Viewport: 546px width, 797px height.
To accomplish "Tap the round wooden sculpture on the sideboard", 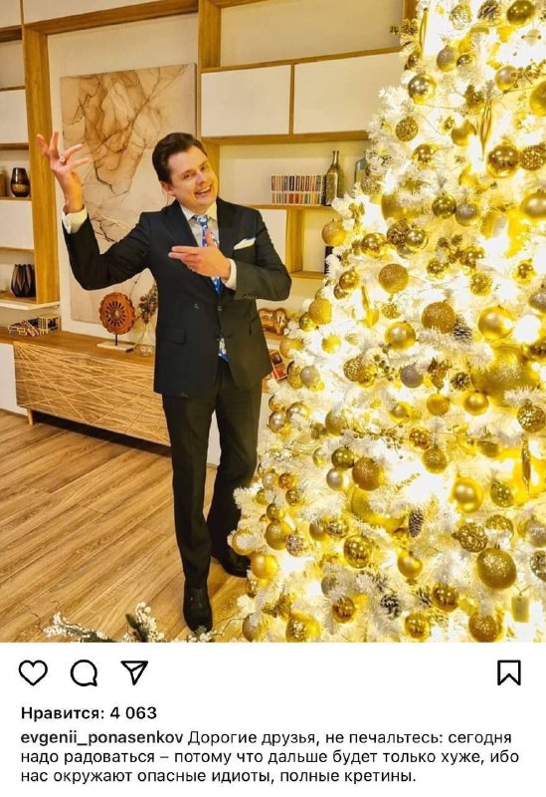I will tap(117, 316).
